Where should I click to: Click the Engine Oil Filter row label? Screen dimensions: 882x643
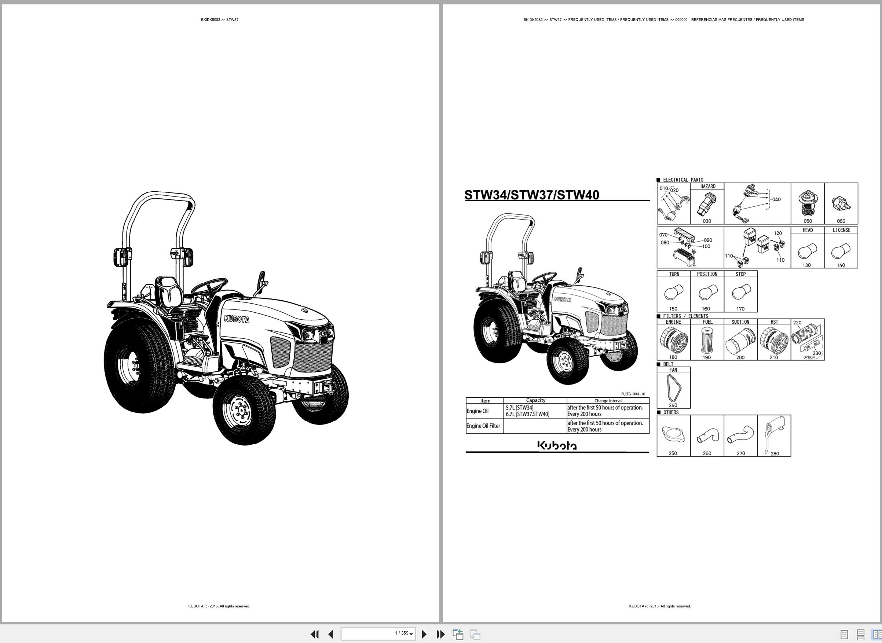point(483,426)
